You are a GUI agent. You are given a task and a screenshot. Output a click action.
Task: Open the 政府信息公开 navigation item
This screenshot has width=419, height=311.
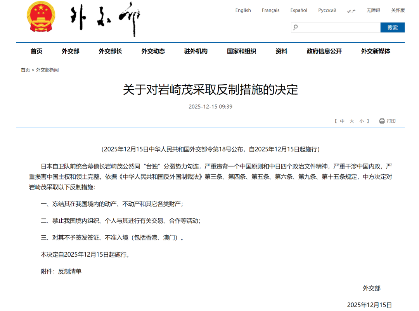(324, 51)
